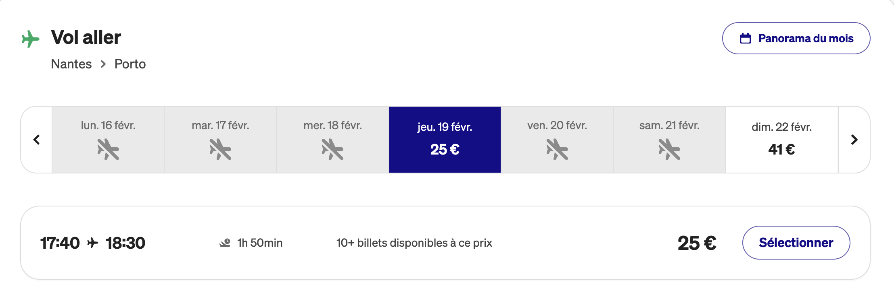Click no-flight icon under sam. 21 févr.
This screenshot has height=297, width=894.
[x=669, y=149]
